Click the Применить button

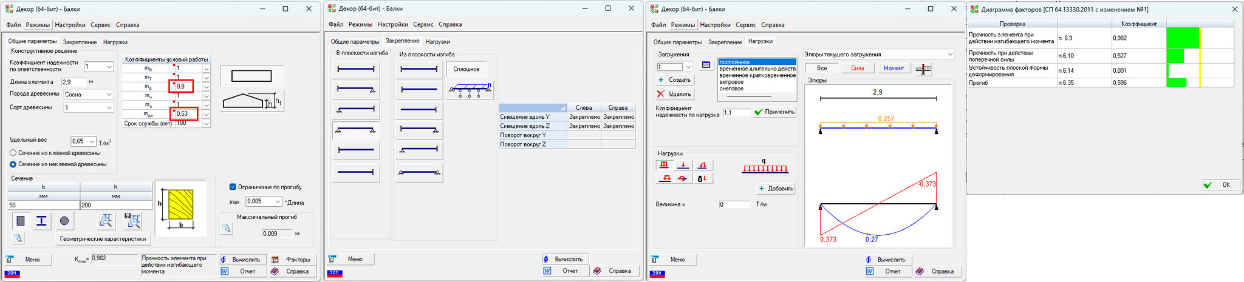tap(774, 112)
